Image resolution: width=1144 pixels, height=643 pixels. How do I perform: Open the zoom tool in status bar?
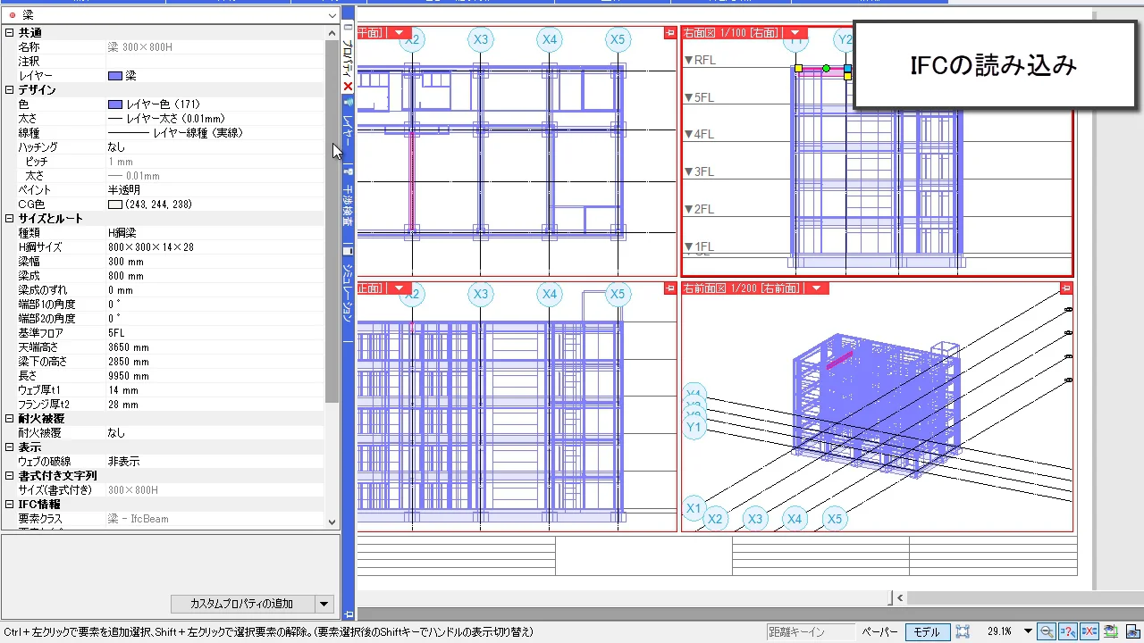(1046, 631)
